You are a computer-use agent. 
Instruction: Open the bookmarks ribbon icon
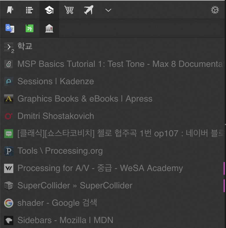(10, 10)
